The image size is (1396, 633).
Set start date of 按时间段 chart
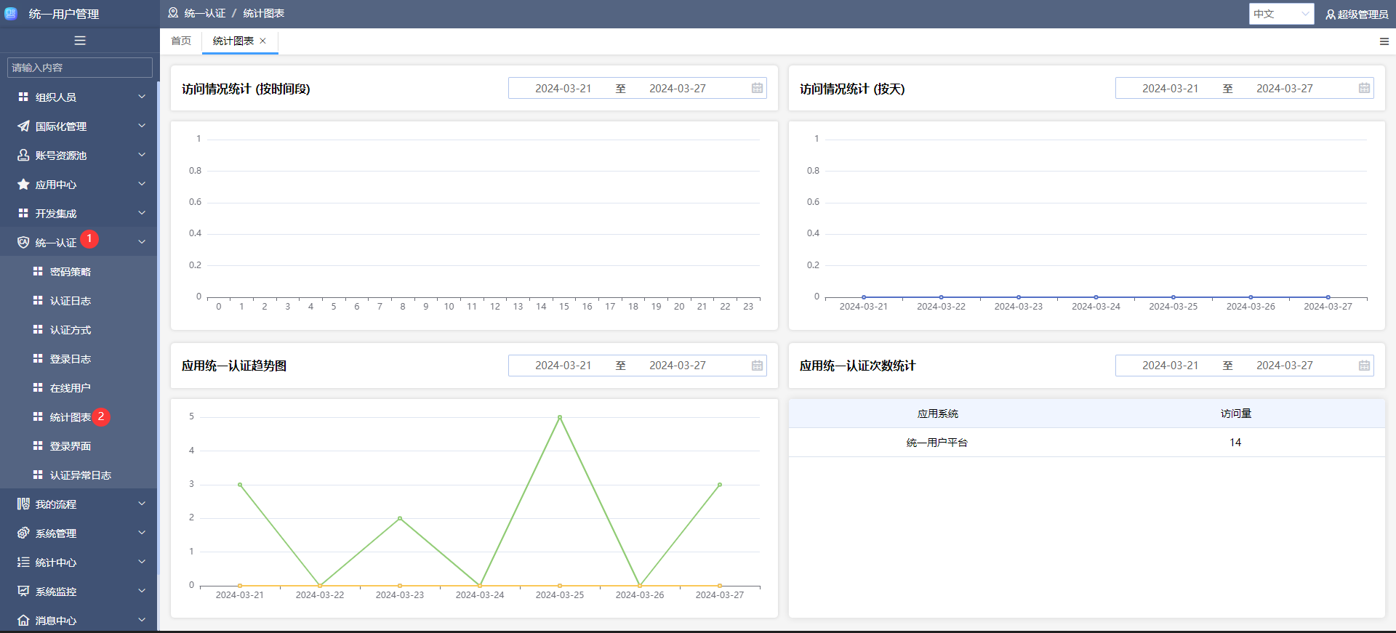[x=563, y=88]
